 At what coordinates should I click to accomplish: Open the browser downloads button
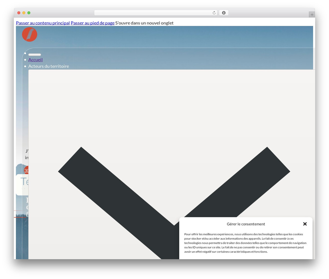224,13
